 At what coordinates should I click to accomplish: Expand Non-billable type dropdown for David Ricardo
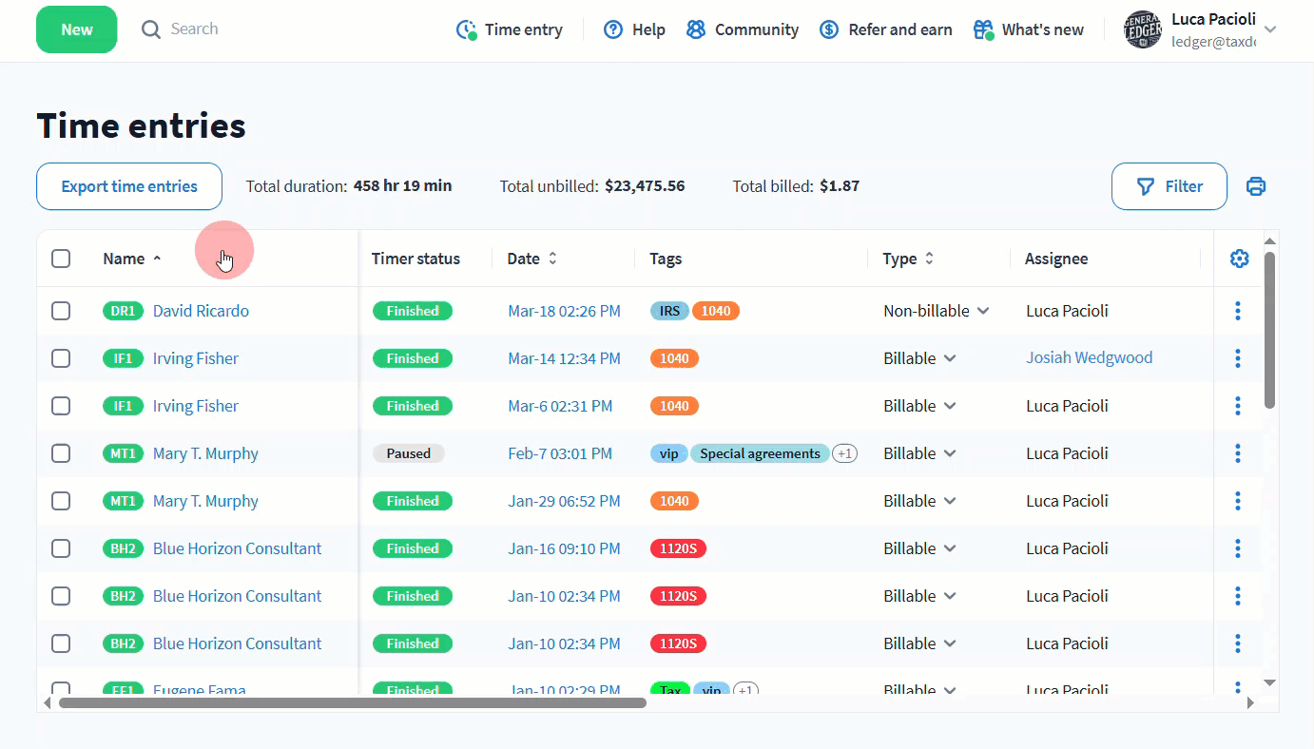click(983, 311)
